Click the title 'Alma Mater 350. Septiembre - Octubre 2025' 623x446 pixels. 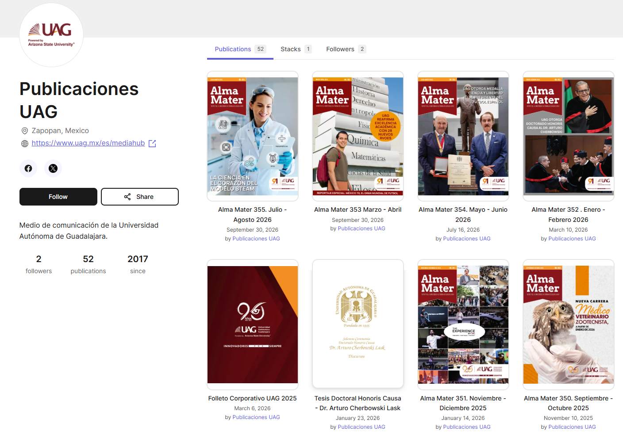pyautogui.click(x=569, y=403)
